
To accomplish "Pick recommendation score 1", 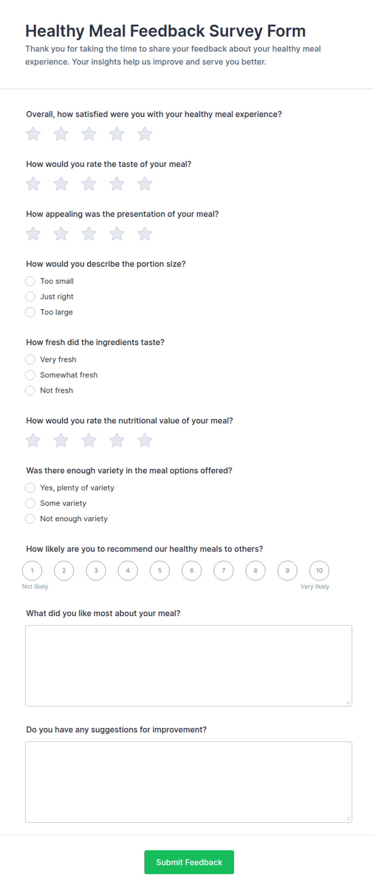I will tap(32, 571).
